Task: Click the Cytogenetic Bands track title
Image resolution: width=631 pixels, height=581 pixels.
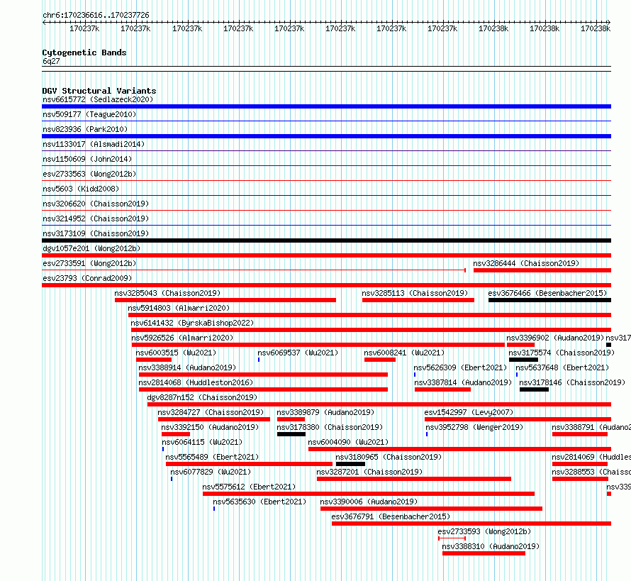Action: click(84, 52)
